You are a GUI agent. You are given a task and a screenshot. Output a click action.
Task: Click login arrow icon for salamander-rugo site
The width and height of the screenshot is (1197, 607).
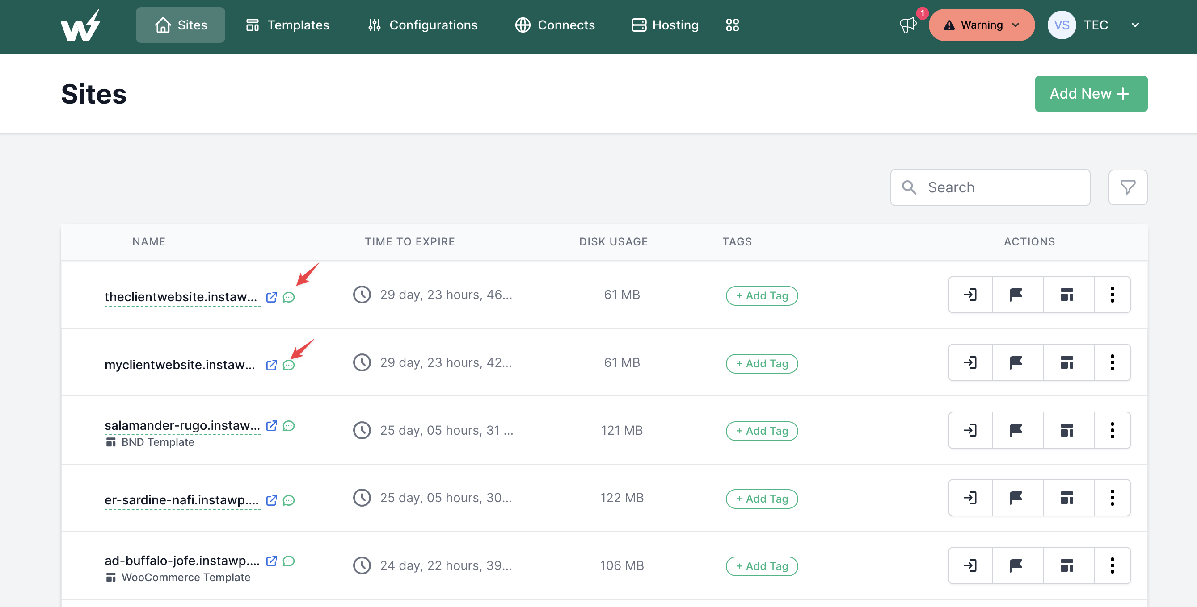pyautogui.click(x=970, y=430)
